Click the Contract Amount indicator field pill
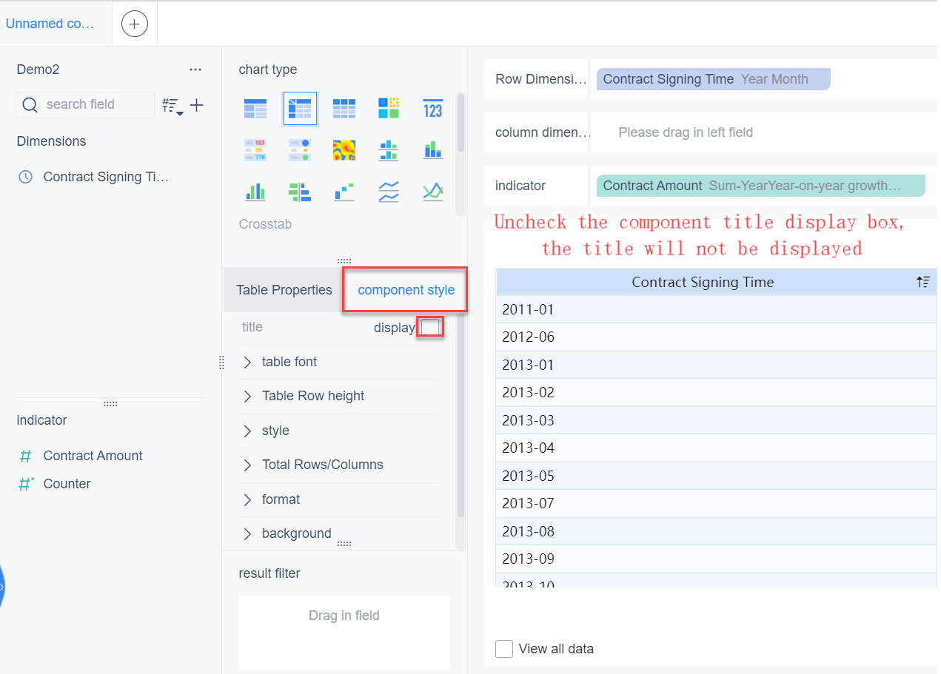 761,186
